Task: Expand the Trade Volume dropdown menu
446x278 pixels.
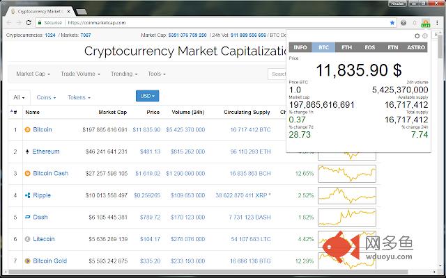Action: [81, 74]
